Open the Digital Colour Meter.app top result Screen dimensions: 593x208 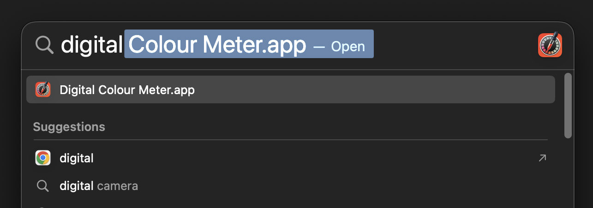291,89
